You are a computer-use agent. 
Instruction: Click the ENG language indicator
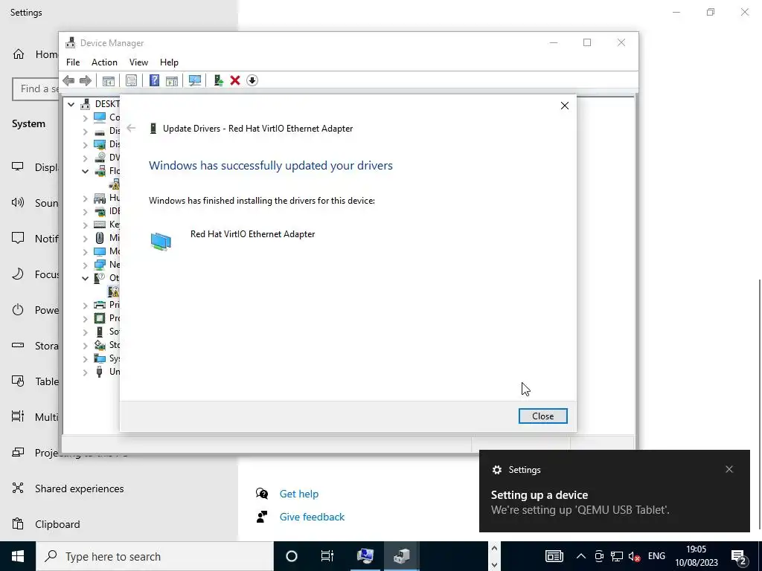pyautogui.click(x=656, y=556)
